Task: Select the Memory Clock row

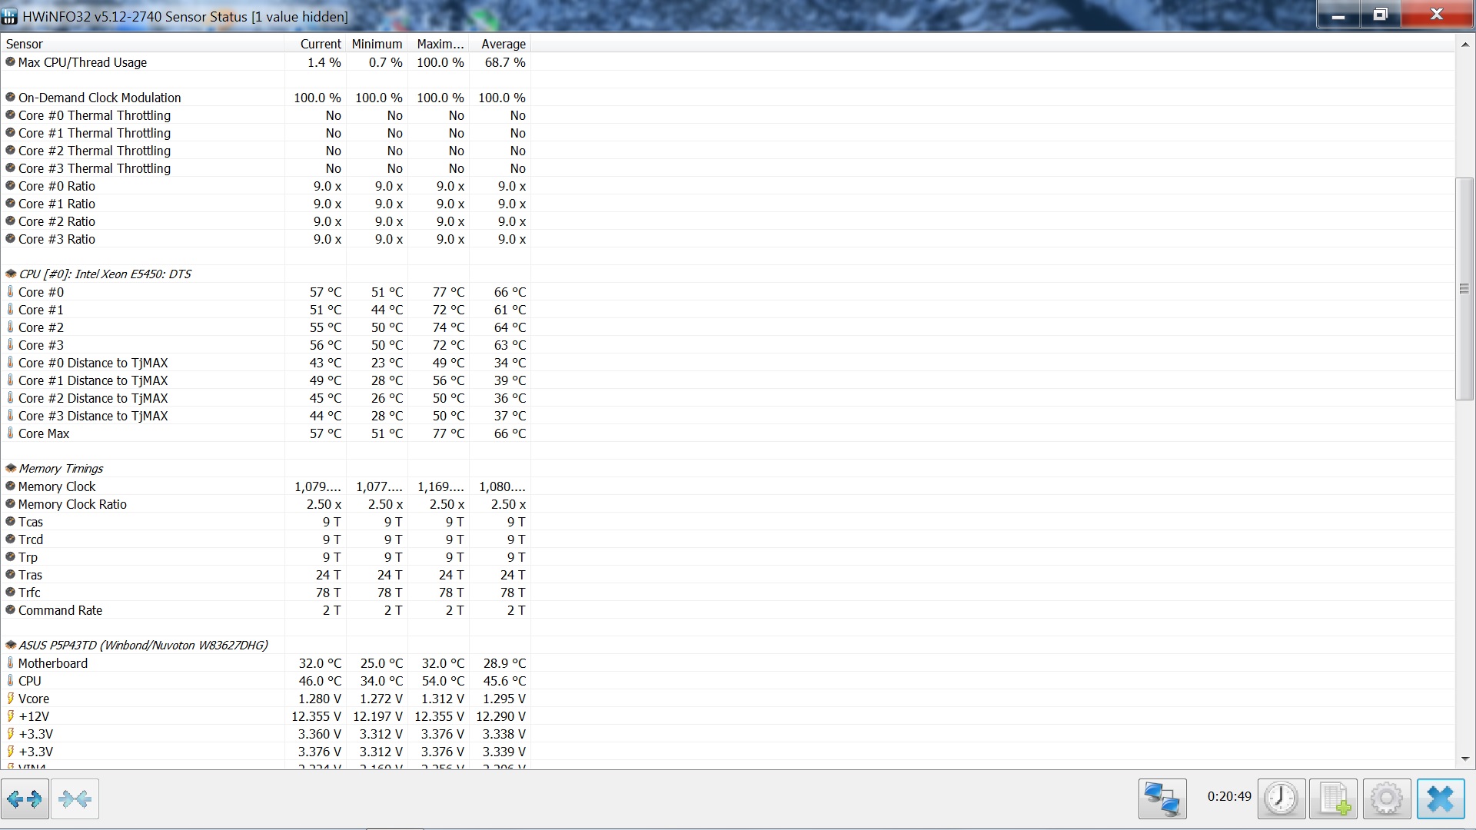Action: 57,486
